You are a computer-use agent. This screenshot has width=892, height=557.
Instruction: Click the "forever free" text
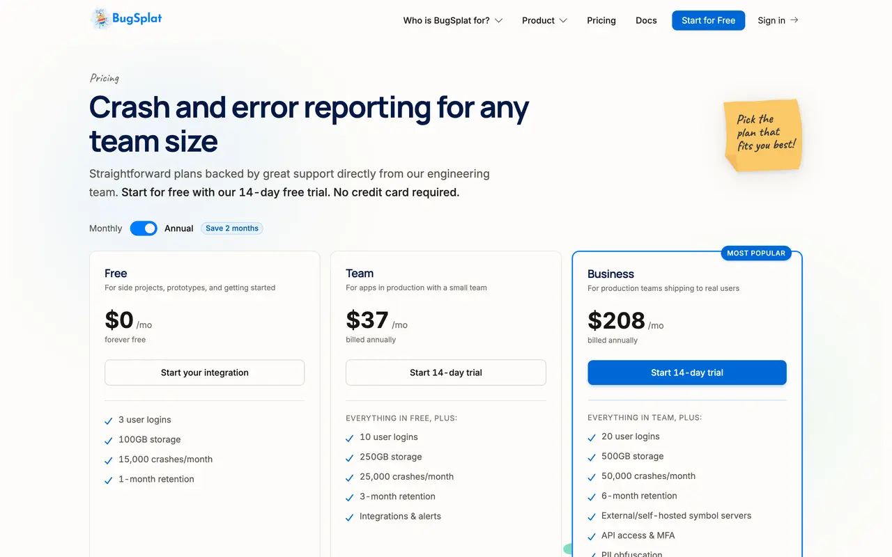125,340
